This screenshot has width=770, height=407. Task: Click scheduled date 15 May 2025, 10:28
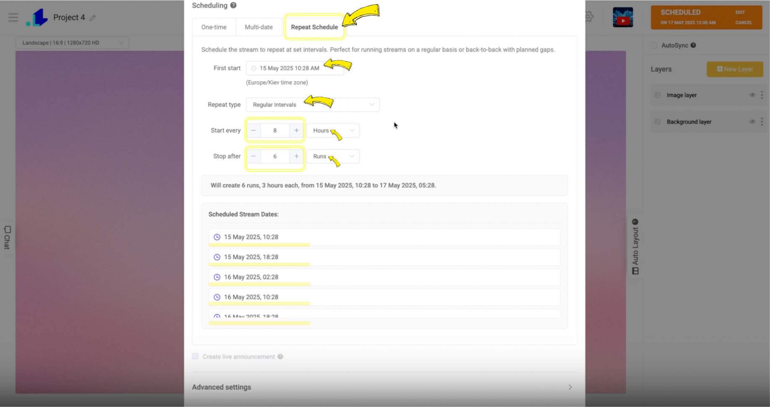384,237
